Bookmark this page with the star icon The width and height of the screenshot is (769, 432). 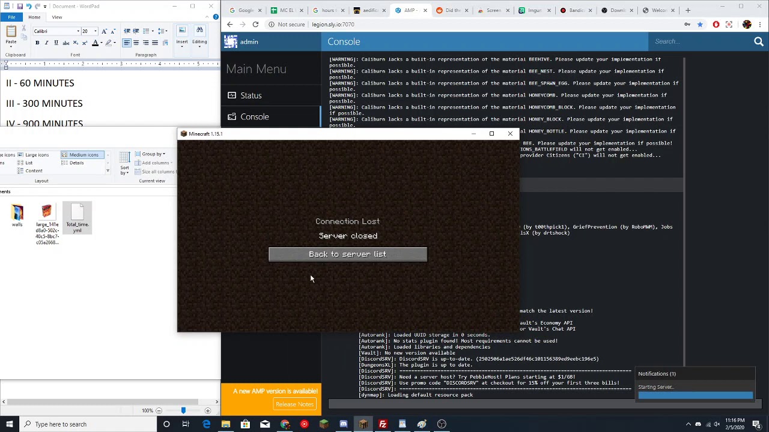click(x=700, y=25)
